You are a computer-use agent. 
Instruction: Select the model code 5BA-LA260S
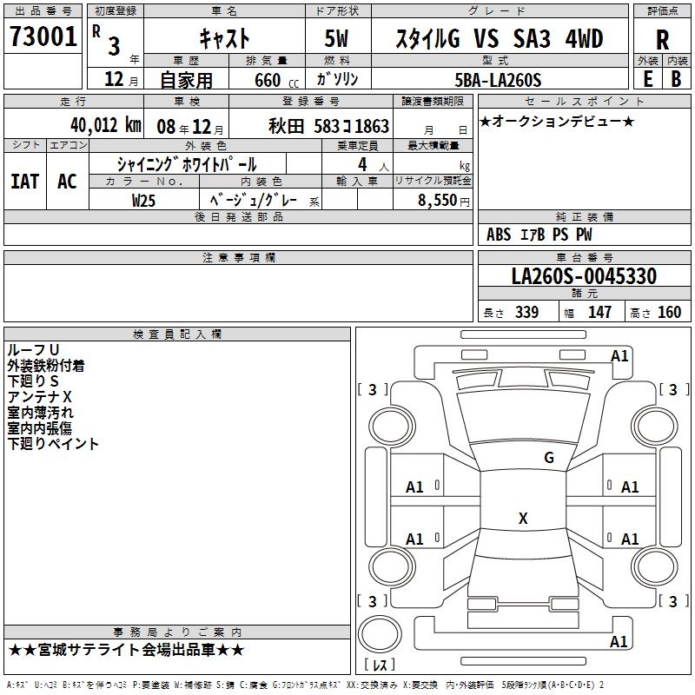coord(498,80)
